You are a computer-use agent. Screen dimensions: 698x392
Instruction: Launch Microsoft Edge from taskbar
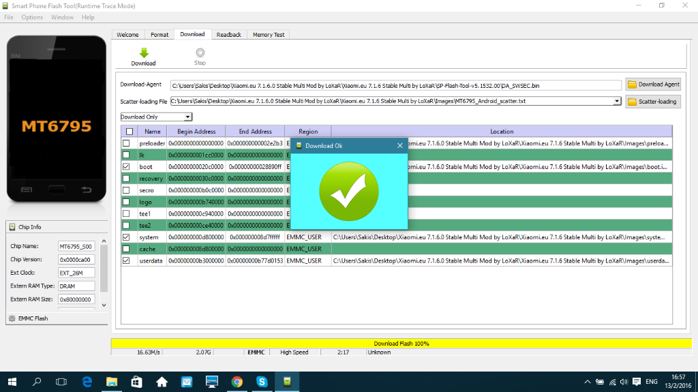(x=87, y=381)
